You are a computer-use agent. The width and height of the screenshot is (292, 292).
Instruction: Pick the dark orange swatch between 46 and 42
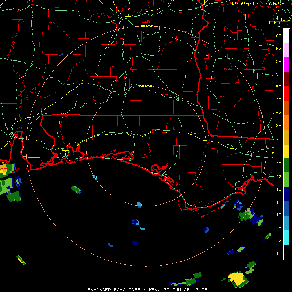click(x=286, y=108)
